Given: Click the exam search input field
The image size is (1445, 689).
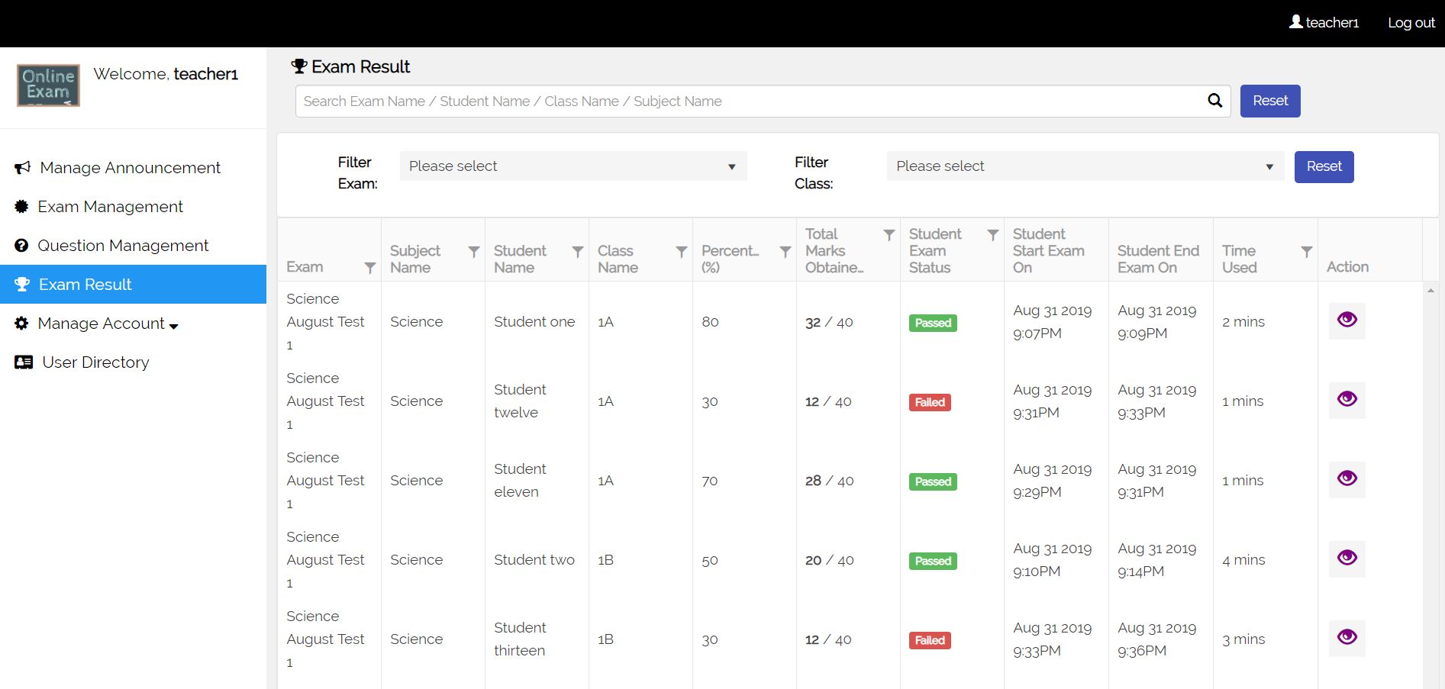Looking at the screenshot, I should click(x=748, y=101).
